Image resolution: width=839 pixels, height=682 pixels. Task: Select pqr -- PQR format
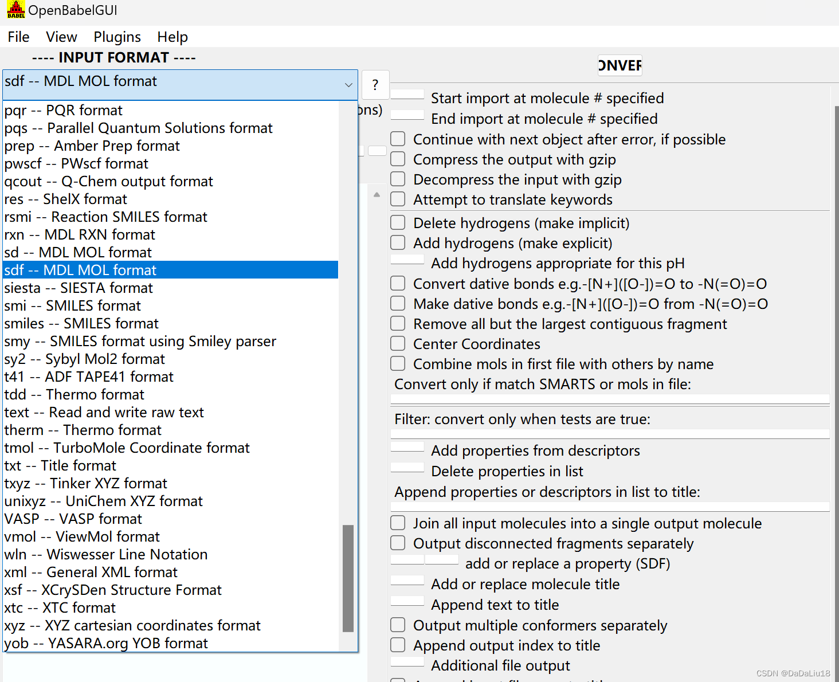170,110
